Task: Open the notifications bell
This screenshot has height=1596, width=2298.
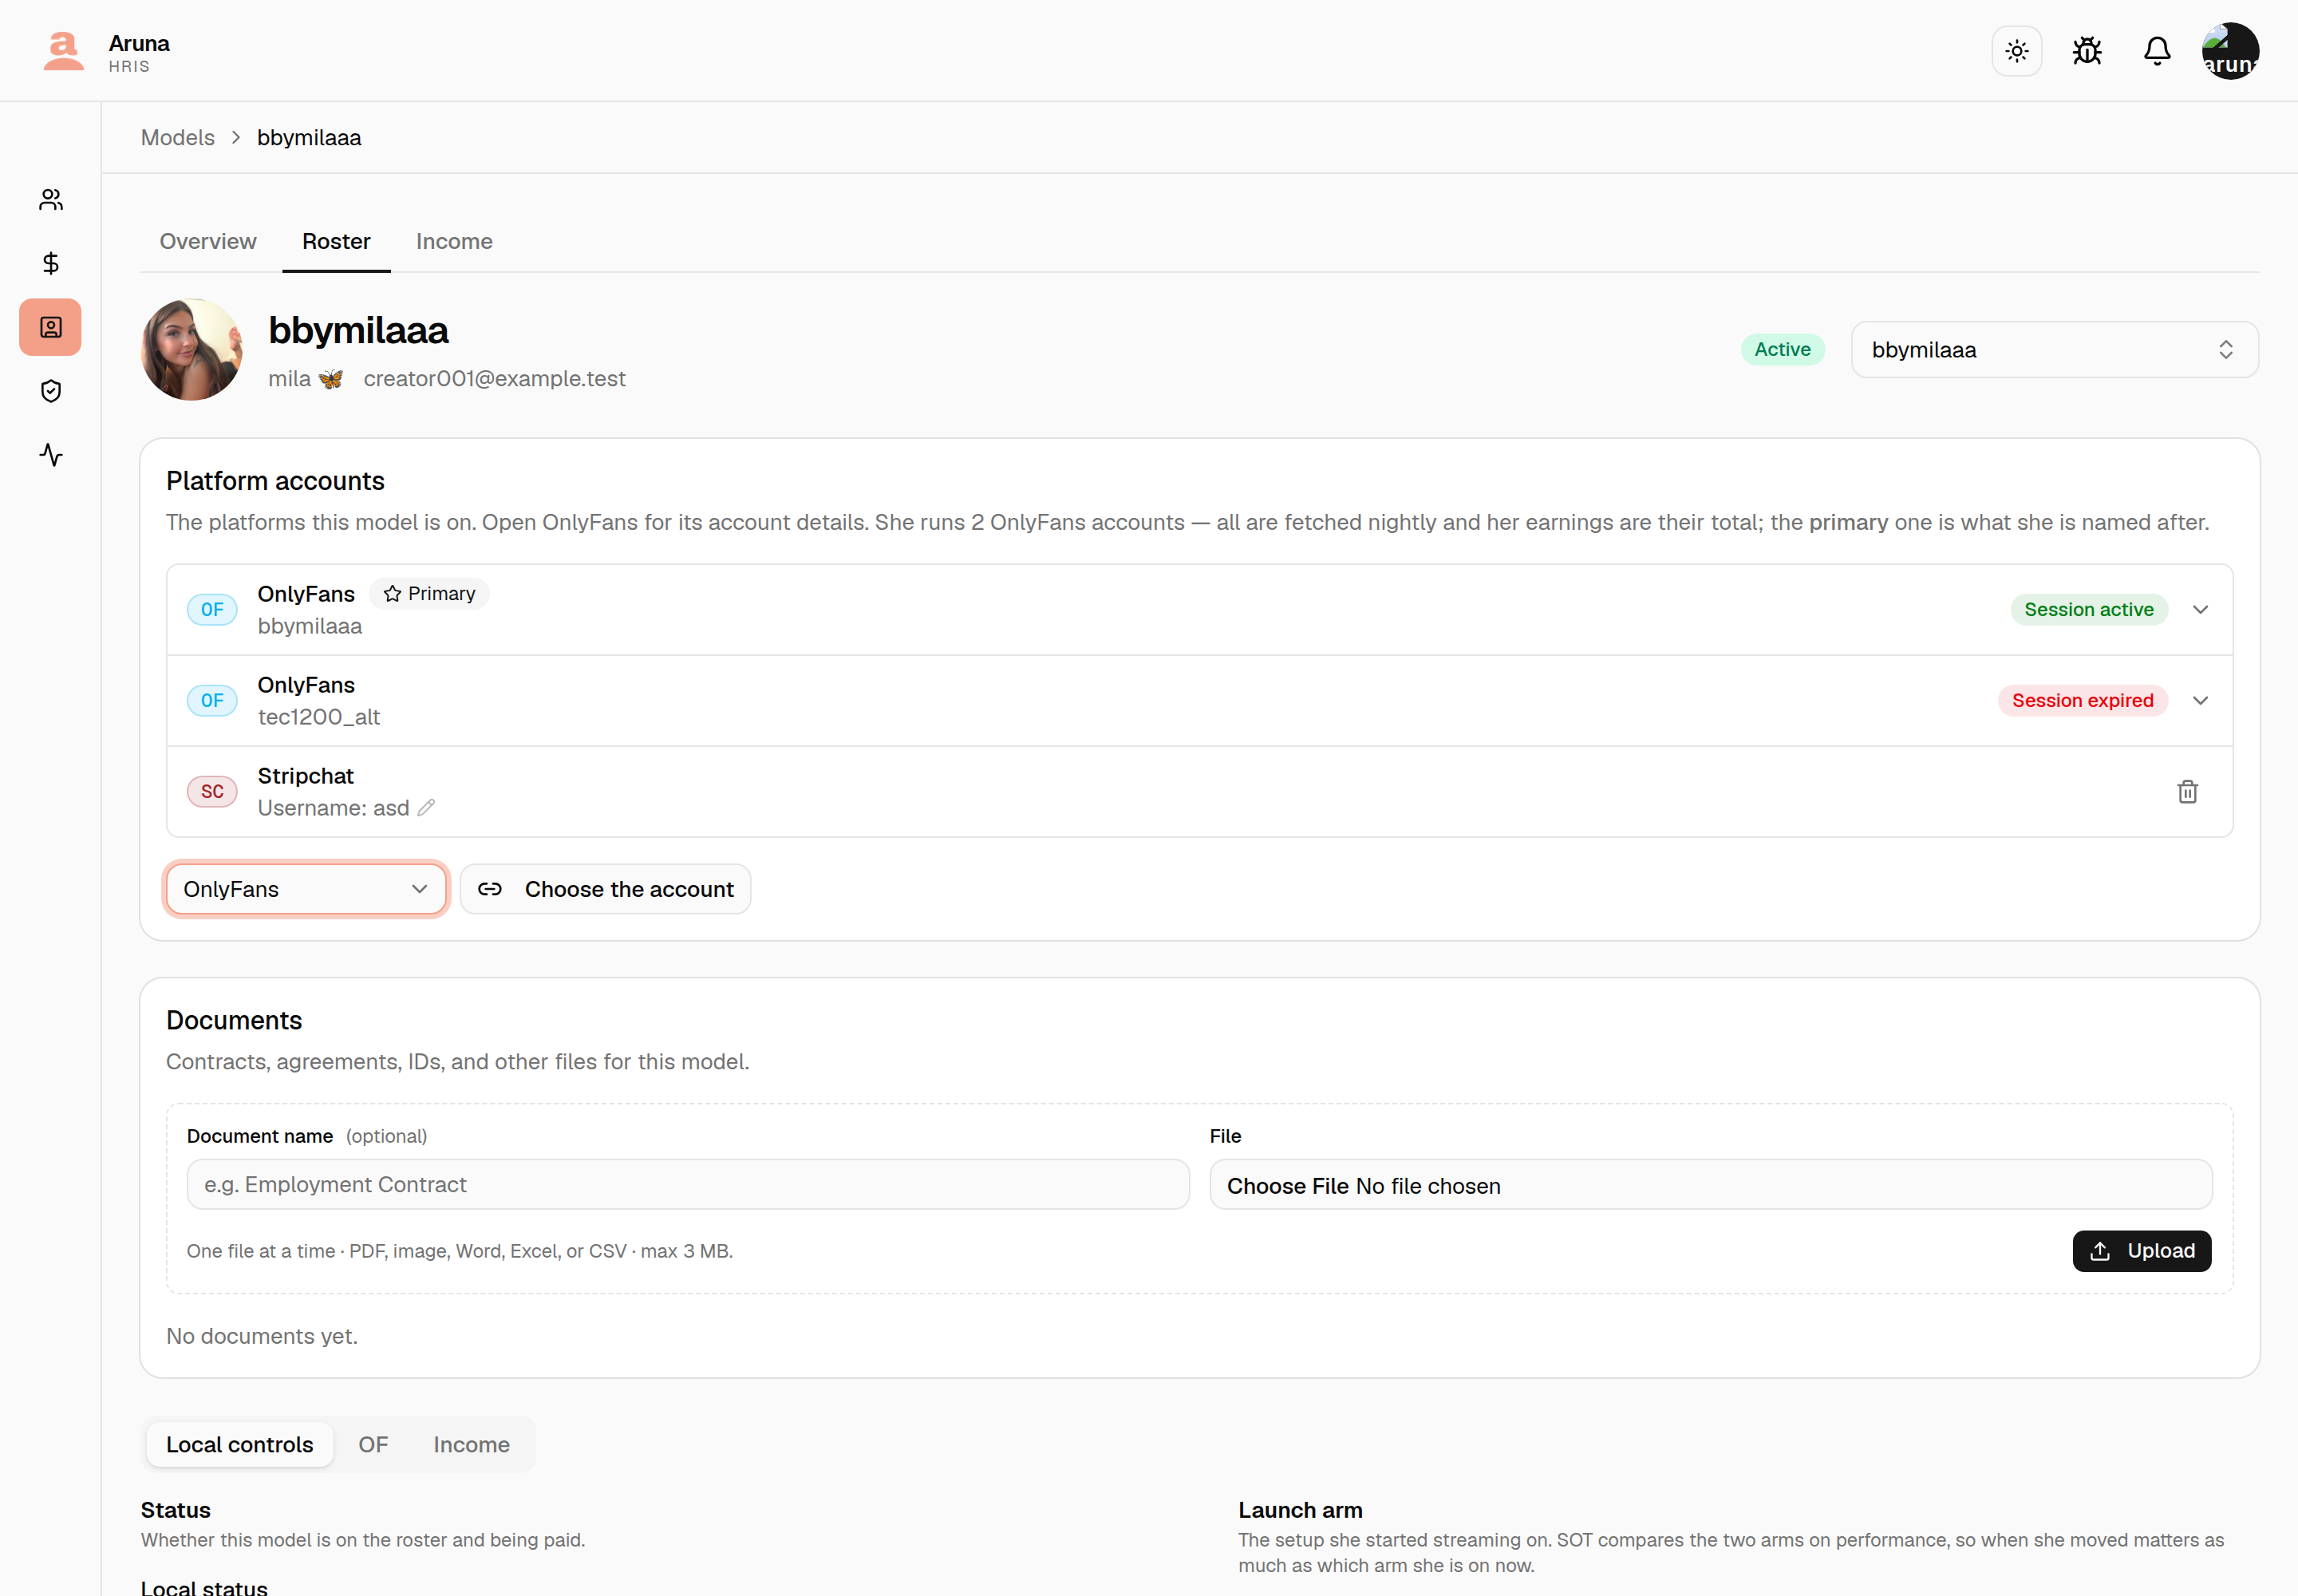Action: coord(2157,51)
